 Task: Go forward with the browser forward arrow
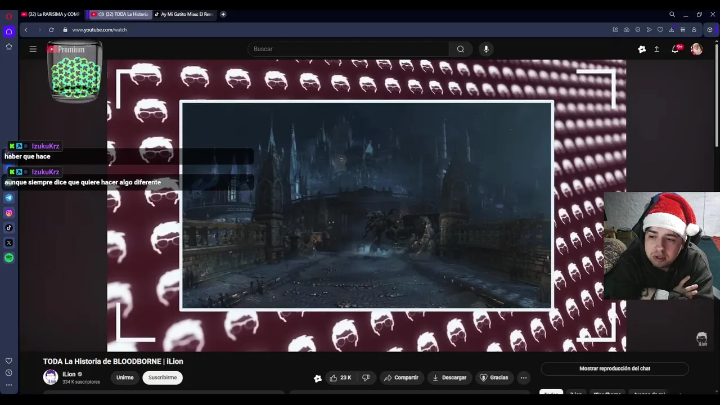click(39, 30)
